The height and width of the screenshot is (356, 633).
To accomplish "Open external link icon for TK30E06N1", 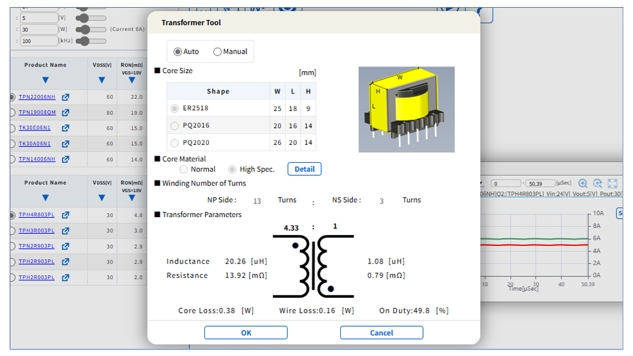I will [x=65, y=128].
